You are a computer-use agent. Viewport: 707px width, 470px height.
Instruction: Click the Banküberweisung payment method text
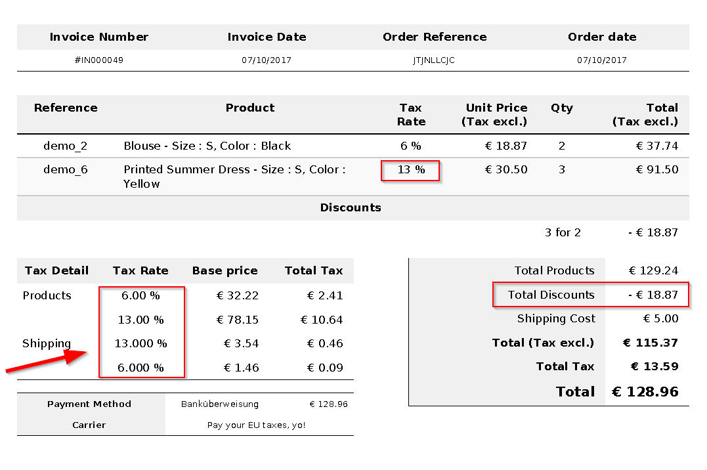220,404
